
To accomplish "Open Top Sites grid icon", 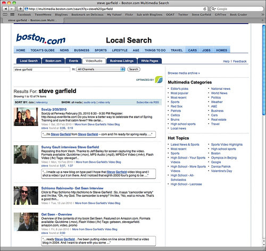I will point(12,14).
